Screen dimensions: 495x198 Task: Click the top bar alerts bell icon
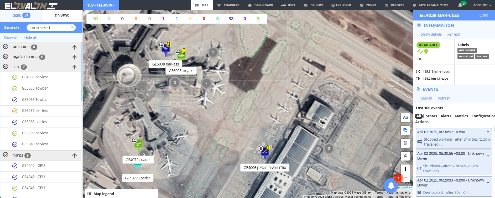(460, 5)
